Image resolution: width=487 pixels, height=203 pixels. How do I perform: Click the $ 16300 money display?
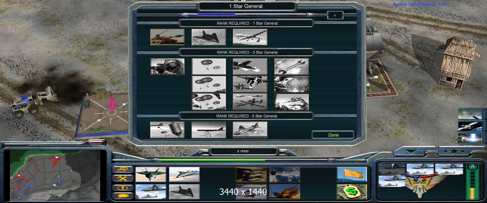tap(243, 151)
